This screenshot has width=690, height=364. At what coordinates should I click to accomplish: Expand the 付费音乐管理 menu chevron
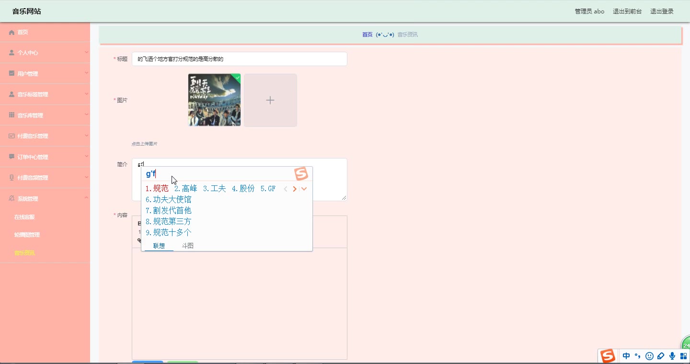[86, 136]
